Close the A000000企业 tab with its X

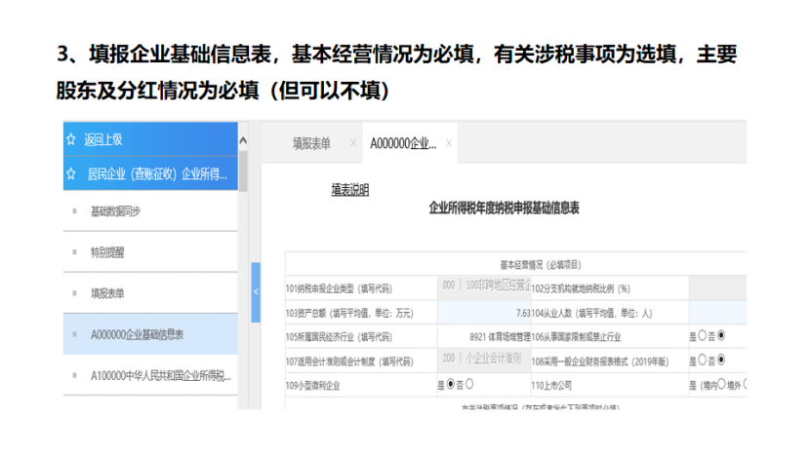pos(449,143)
